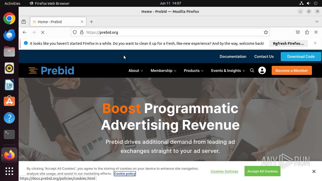
Task: Open Rhythmbox music player from dock
Action: click(x=9, y=68)
